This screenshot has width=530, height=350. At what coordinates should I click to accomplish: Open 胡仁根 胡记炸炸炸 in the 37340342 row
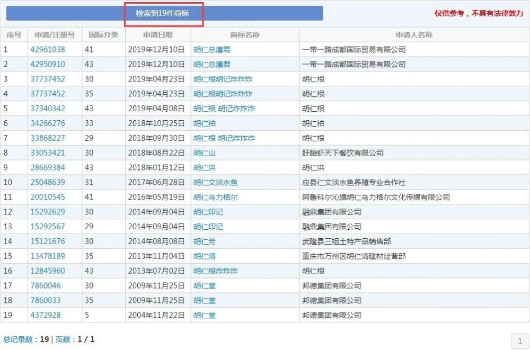click(224, 109)
